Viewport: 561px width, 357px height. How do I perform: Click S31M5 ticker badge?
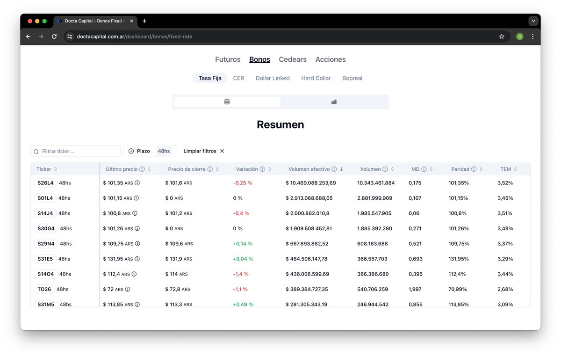coord(46,304)
